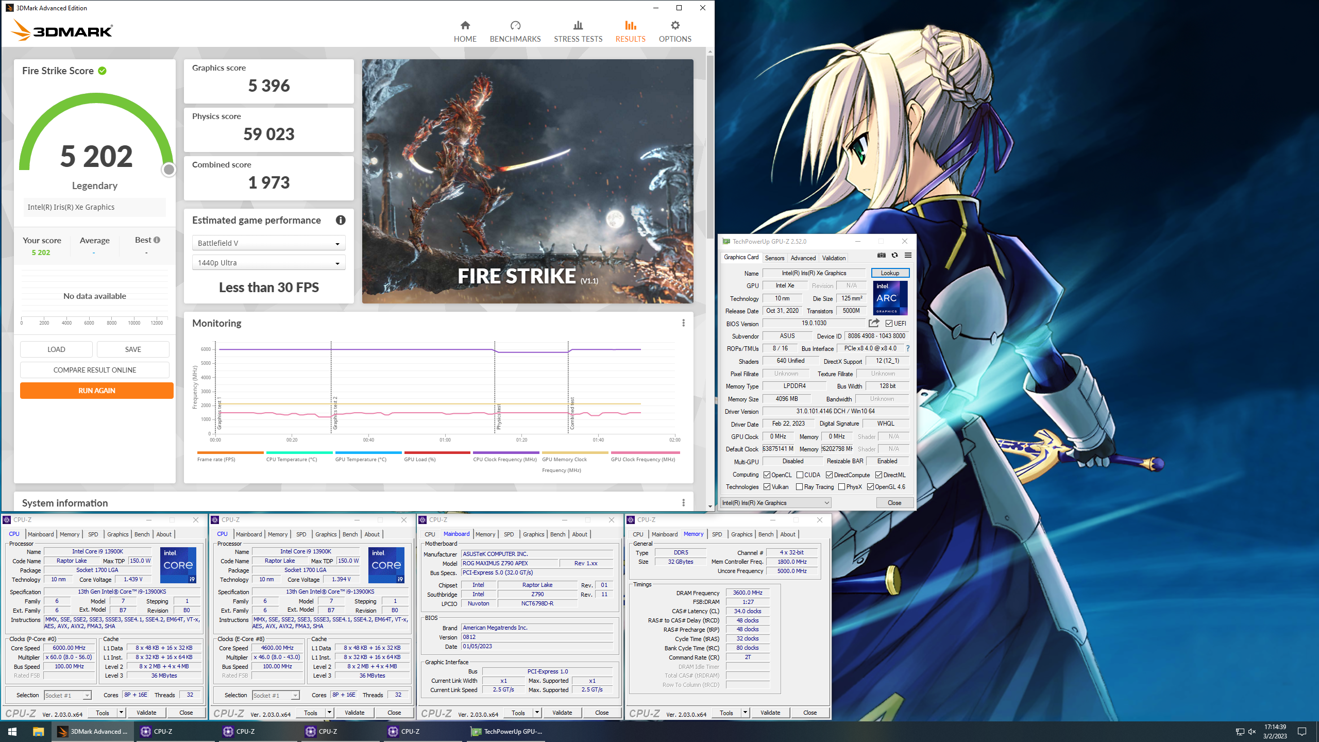Toggle the Vulkan checkbox in GPU-Z
Image resolution: width=1319 pixels, height=742 pixels.
[767, 487]
